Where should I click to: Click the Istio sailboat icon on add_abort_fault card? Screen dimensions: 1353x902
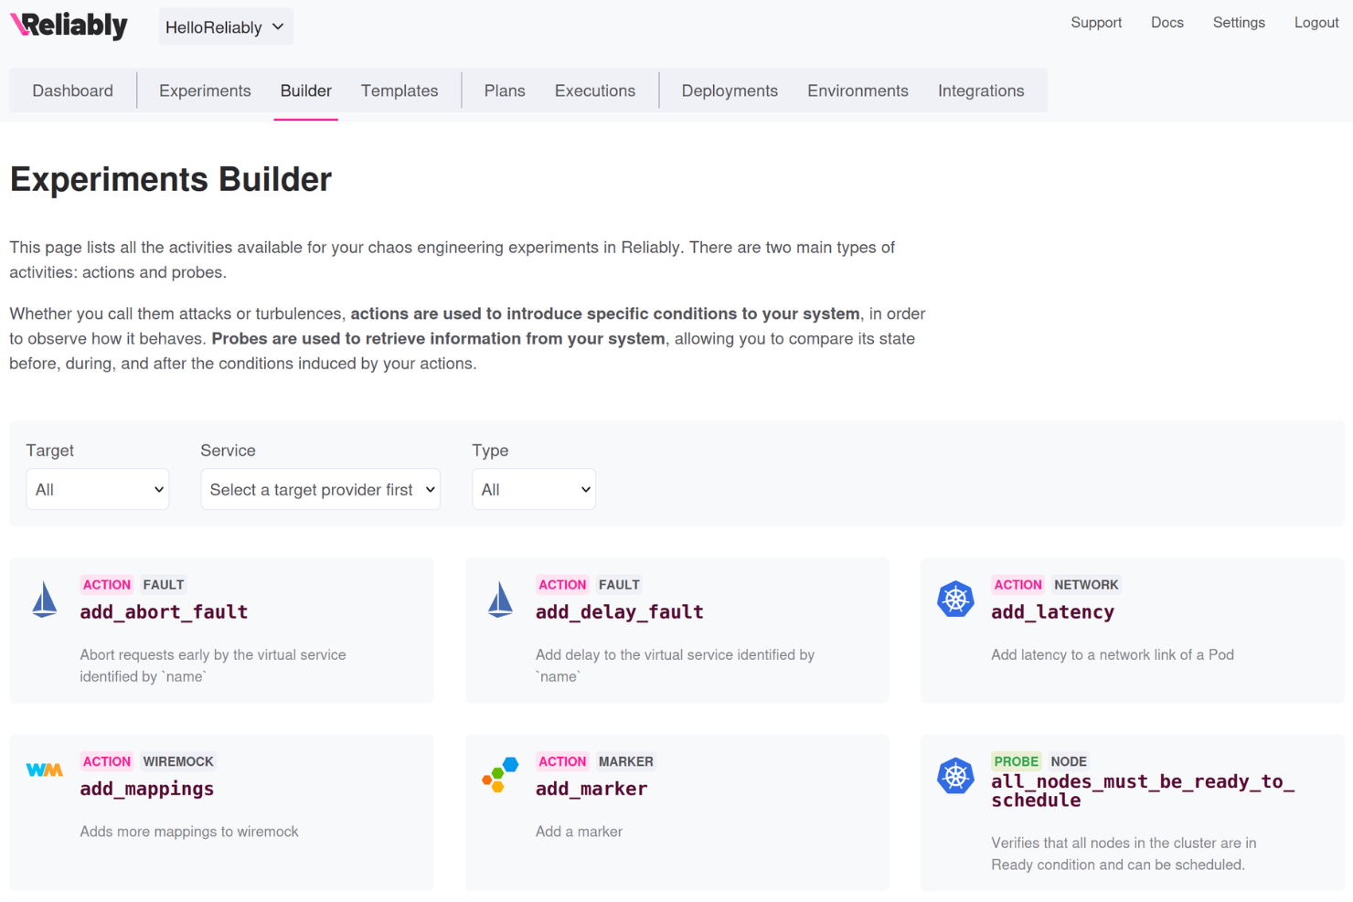click(x=45, y=600)
